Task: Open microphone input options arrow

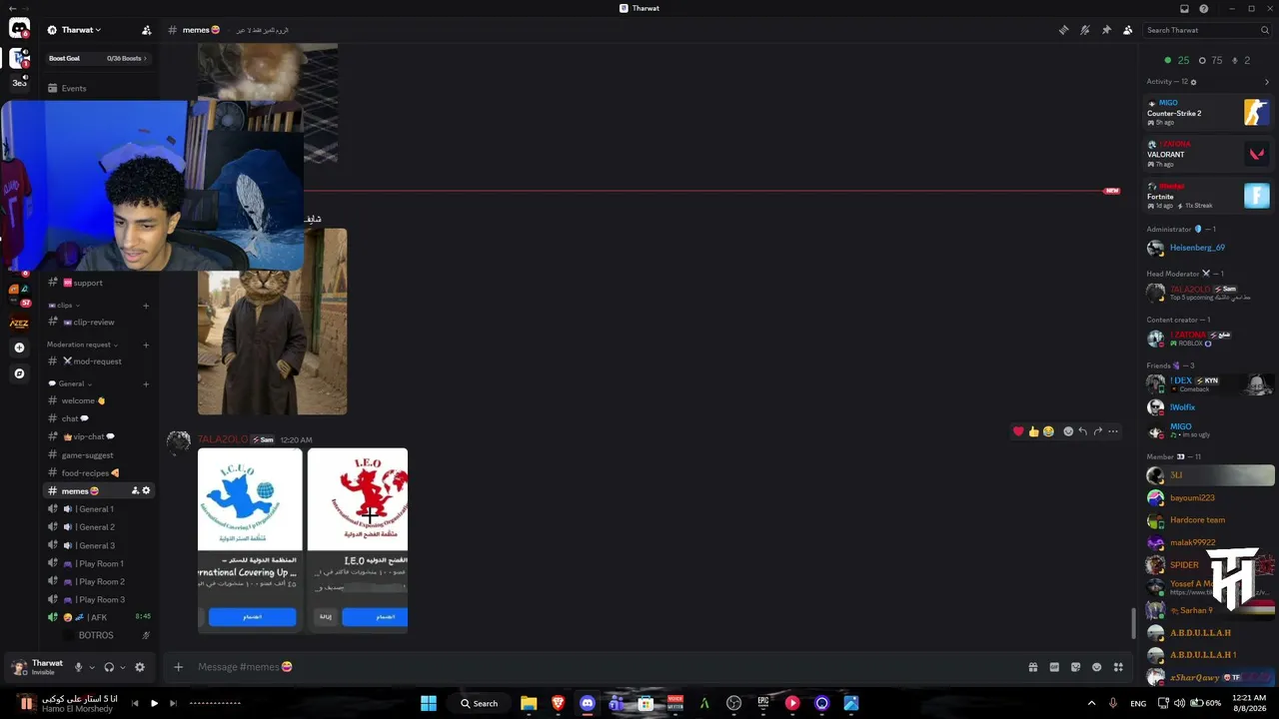Action: click(x=92, y=667)
